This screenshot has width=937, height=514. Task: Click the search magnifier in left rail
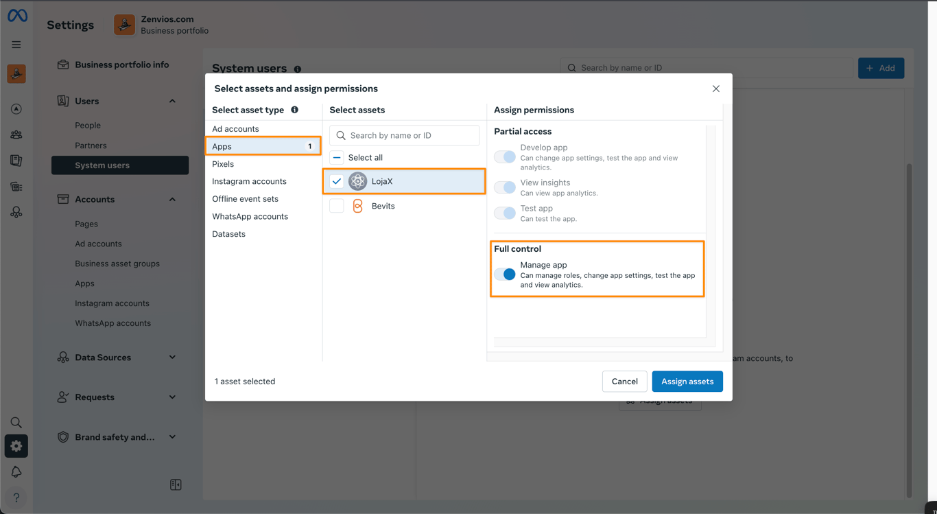point(16,423)
